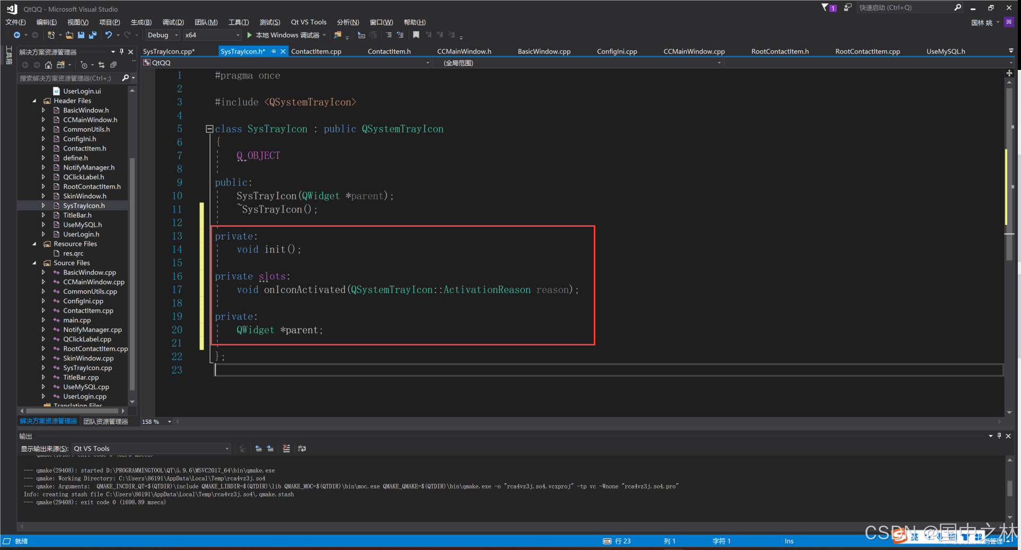Image resolution: width=1021 pixels, height=550 pixels.
Task: Open the 调试(D) menu
Action: [173, 22]
